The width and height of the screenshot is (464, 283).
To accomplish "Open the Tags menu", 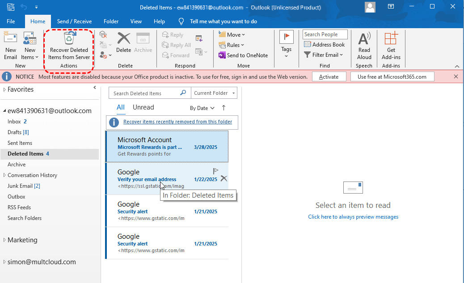I will click(x=286, y=44).
